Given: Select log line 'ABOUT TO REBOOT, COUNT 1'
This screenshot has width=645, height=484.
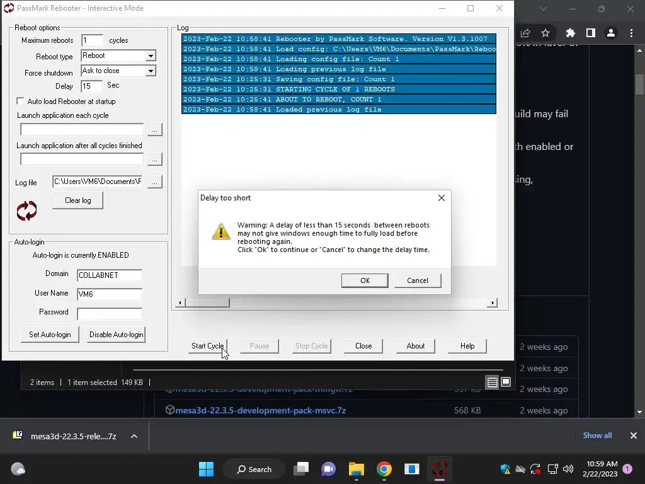Looking at the screenshot, I should click(338, 99).
